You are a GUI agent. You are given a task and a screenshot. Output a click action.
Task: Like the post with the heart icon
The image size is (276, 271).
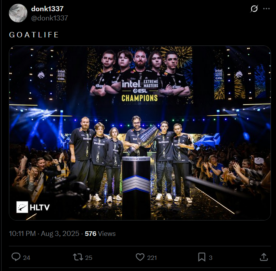[x=140, y=257]
